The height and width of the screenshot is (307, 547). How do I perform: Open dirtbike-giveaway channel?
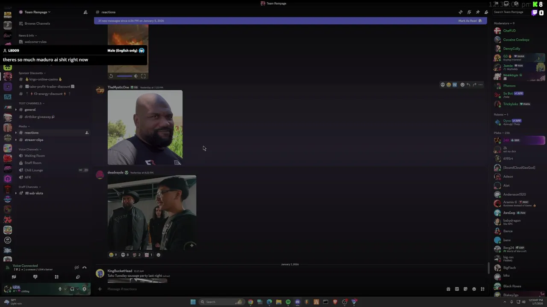[39, 117]
